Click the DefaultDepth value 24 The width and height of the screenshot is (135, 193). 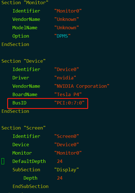tap(60, 161)
